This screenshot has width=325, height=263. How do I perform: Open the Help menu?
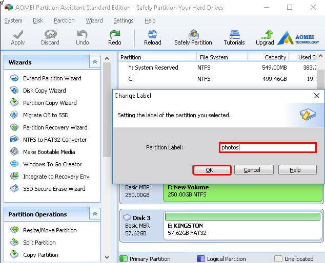pyautogui.click(x=150, y=20)
